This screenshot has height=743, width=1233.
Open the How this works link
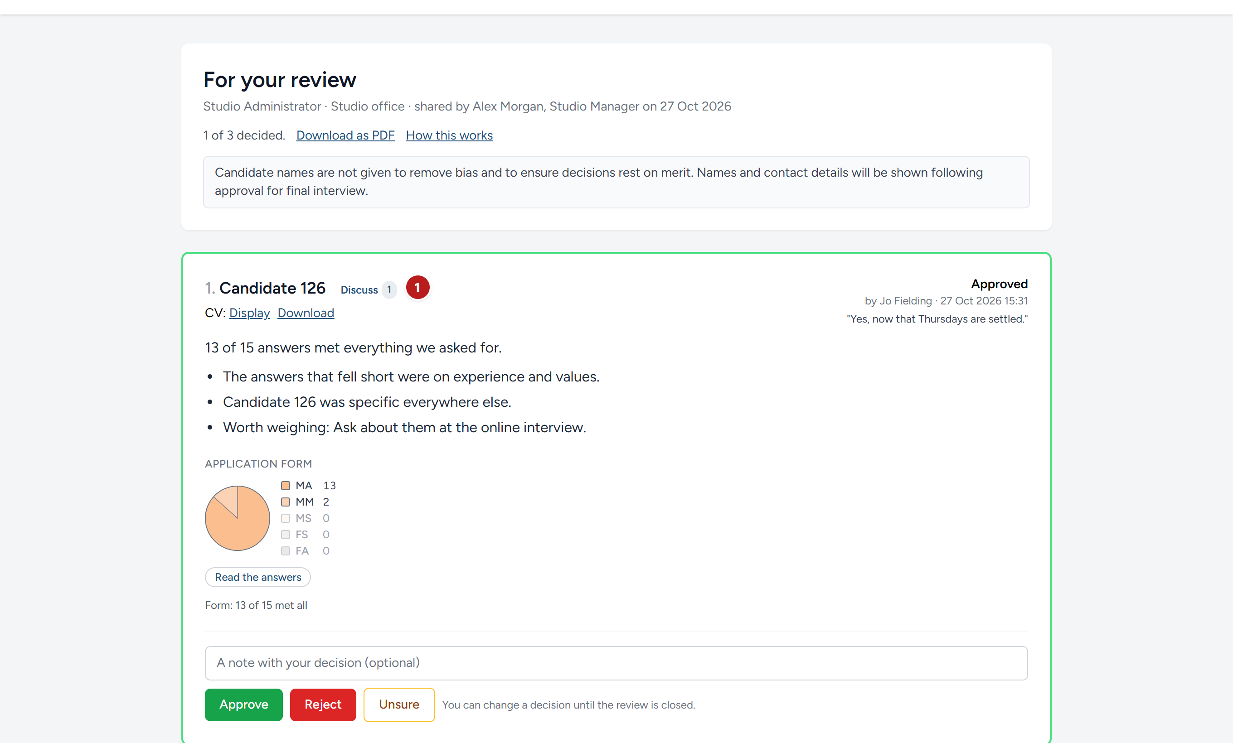coord(449,135)
